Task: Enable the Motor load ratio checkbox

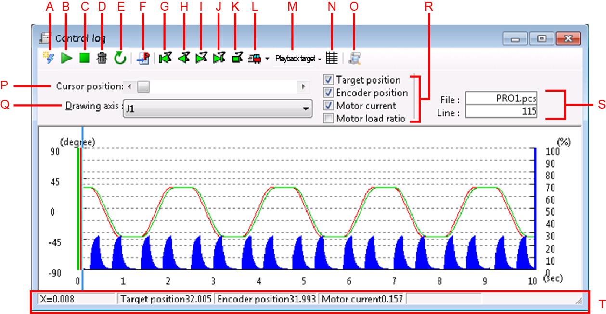Action: (329, 119)
